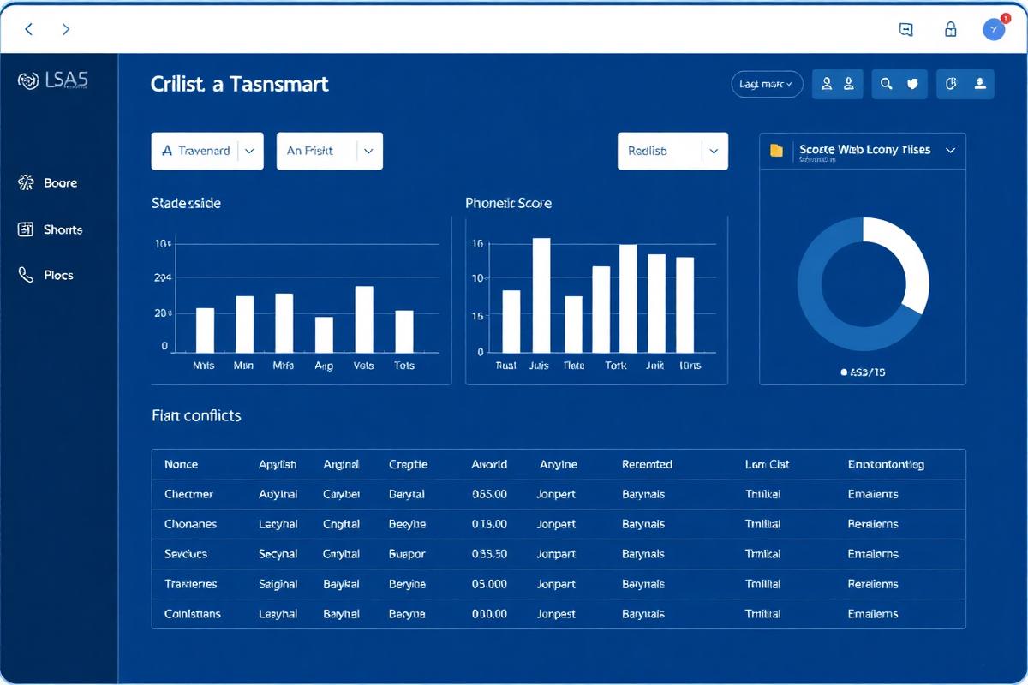1028x685 pixels.
Task: Expand the Score Web Lcony Tilses panel chevron
Action: (949, 150)
